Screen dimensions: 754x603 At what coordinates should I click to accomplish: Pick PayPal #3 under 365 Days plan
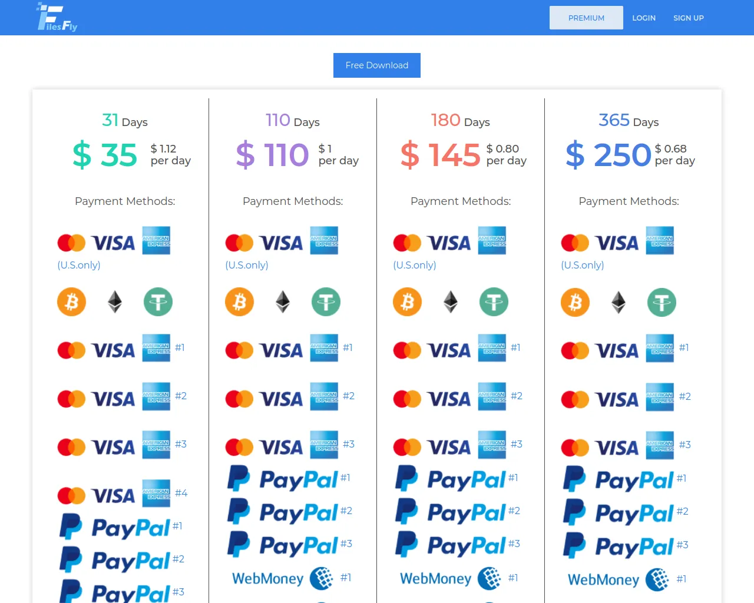coord(625,546)
